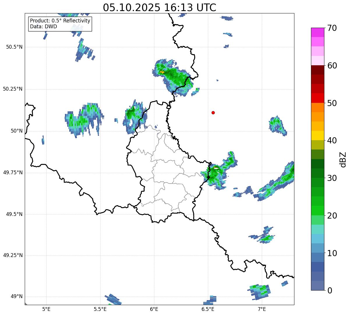This screenshot has height=315, width=350.
Task: Click the colorbar tick label 50
Action: [x=332, y=103]
